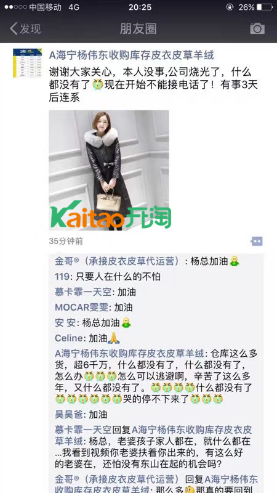Tap commenter name 昊昊爸
The width and height of the screenshot is (277, 493).
click(x=68, y=414)
